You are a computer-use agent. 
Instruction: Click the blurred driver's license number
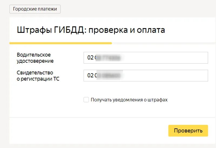[109, 58]
